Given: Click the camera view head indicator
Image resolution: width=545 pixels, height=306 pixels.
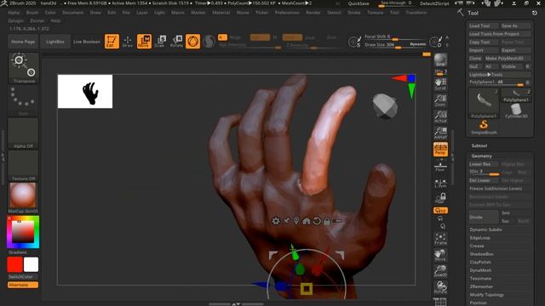Looking at the screenshot, I should tap(385, 106).
